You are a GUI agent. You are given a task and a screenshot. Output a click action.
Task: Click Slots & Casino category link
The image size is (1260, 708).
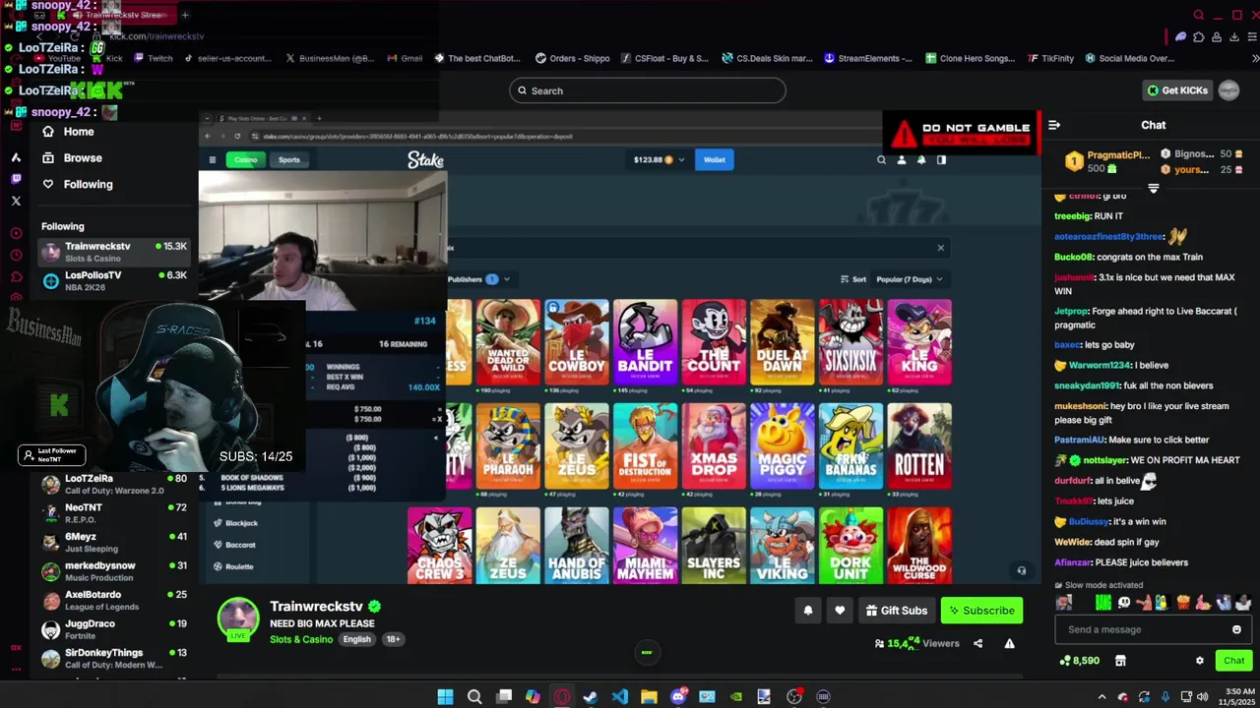(x=301, y=639)
